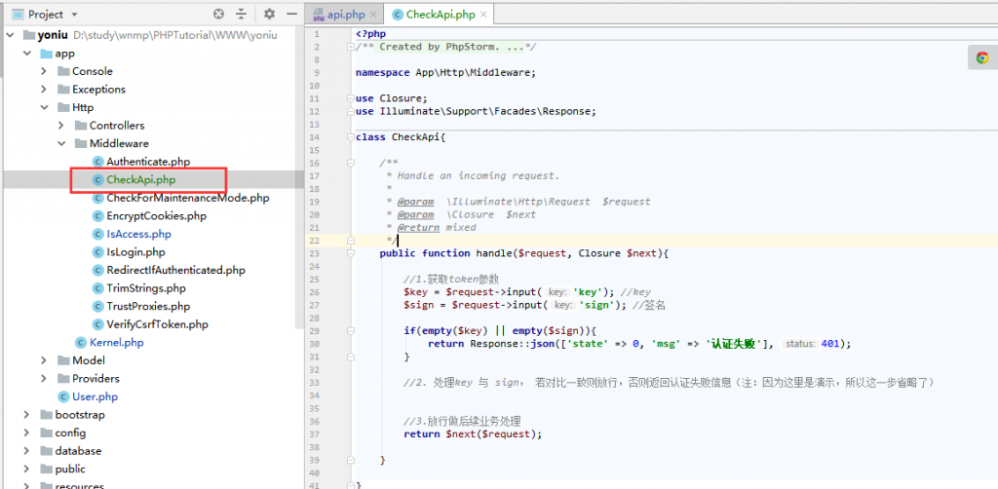
Task: Close the CheckApi.php editor tab
Action: tap(481, 15)
